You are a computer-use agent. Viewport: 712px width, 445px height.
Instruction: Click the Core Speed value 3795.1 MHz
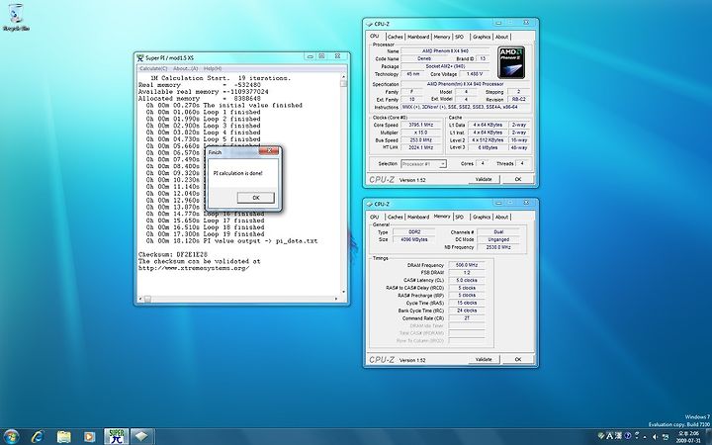click(422, 125)
